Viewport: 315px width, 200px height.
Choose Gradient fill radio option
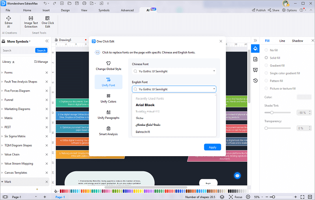tap(267, 65)
